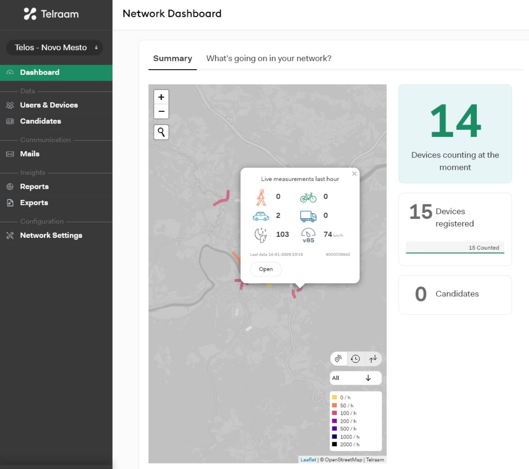529x469 pixels.
Task: Click the night counts moon icon
Action: (260, 235)
